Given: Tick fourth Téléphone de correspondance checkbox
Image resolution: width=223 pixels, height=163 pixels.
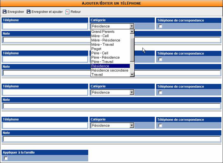Looking at the screenshot, I should [160, 125].
